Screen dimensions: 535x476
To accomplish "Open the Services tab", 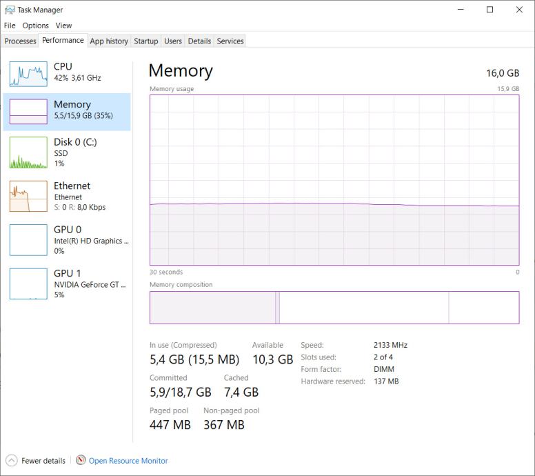I will [230, 41].
